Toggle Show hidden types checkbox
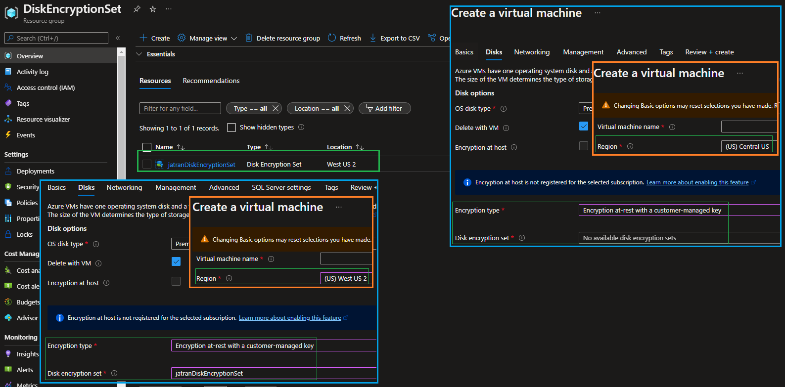The width and height of the screenshot is (785, 387). tap(231, 128)
